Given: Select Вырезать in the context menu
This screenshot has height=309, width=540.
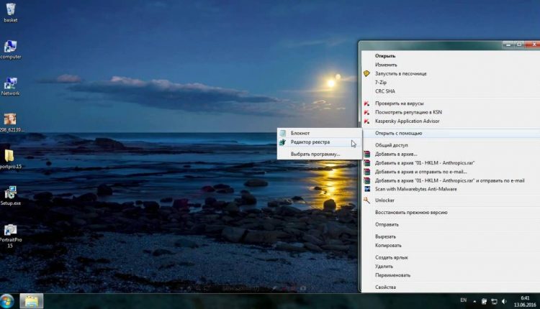Looking at the screenshot, I should tap(385, 237).
